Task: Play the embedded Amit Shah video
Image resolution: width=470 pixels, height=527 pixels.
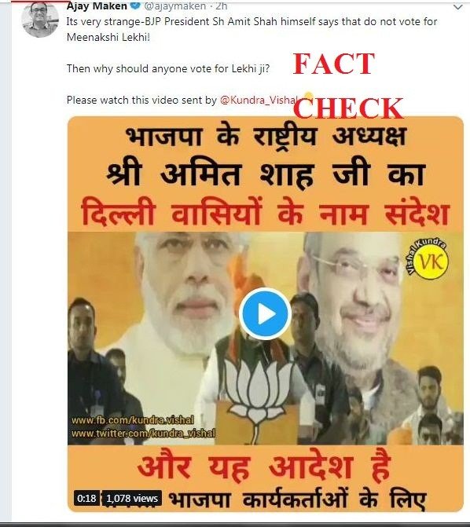Action: (x=265, y=314)
